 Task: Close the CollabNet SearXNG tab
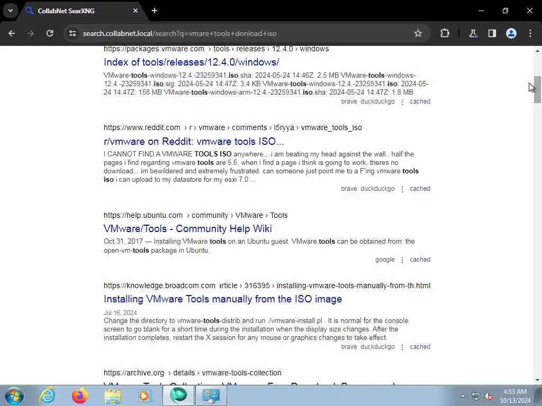tap(135, 11)
